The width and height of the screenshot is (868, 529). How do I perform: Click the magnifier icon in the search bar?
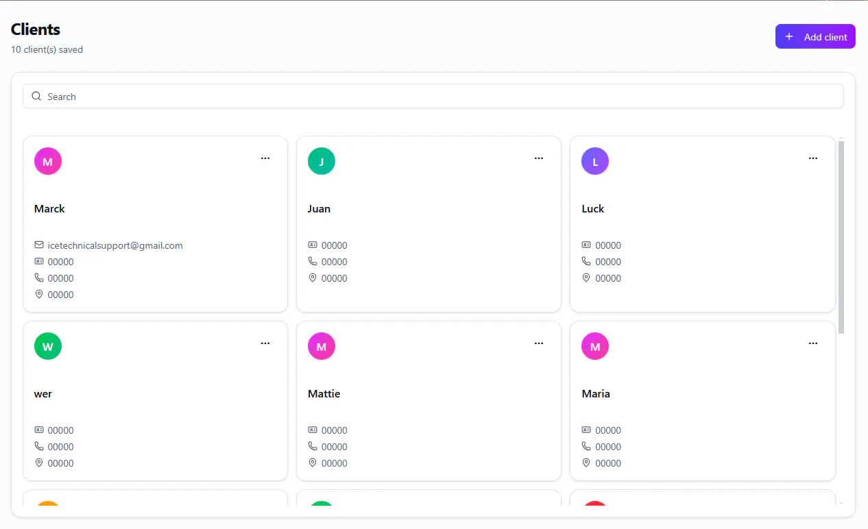(x=37, y=96)
